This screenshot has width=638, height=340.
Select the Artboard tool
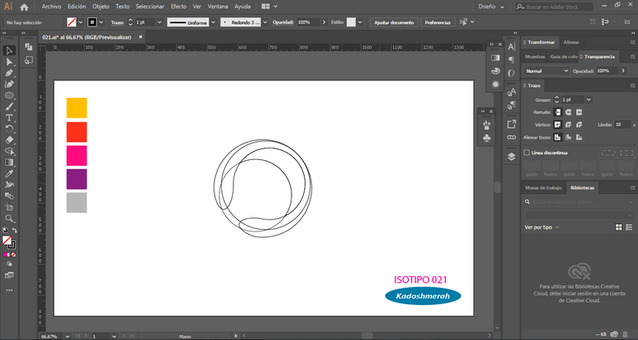point(9,207)
